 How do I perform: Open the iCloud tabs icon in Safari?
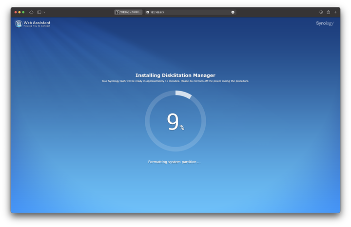tap(31, 12)
